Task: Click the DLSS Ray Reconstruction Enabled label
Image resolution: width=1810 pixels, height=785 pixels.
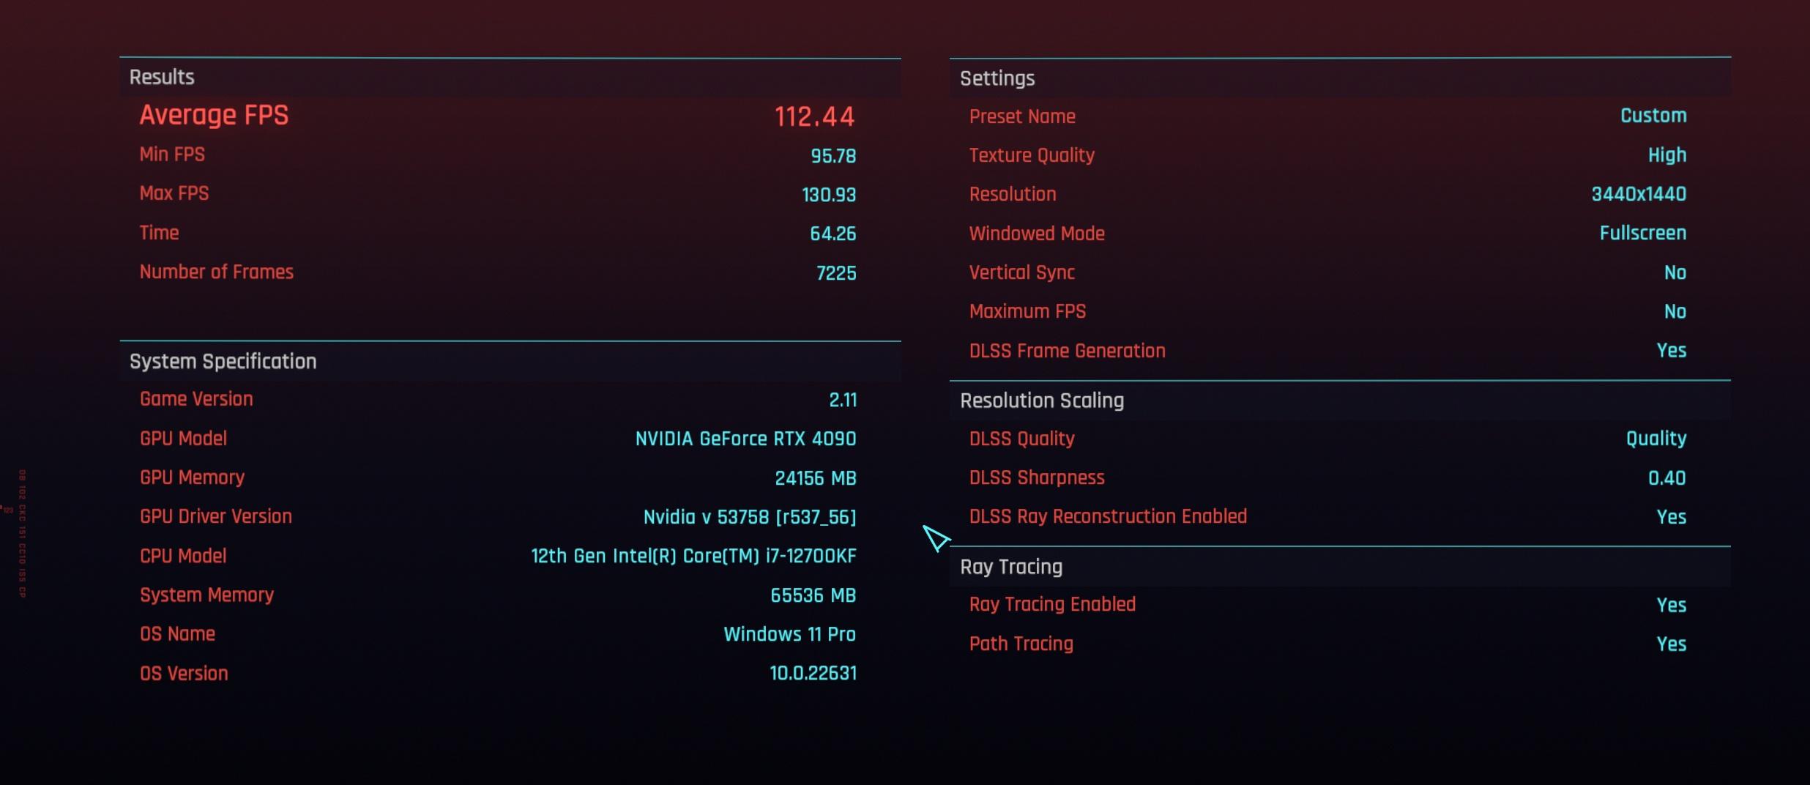Action: click(x=1107, y=516)
